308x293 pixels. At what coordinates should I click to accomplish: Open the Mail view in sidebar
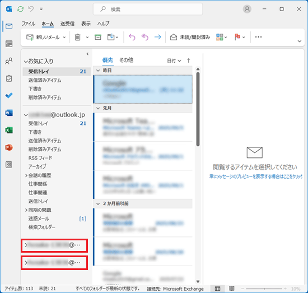(x=9, y=26)
